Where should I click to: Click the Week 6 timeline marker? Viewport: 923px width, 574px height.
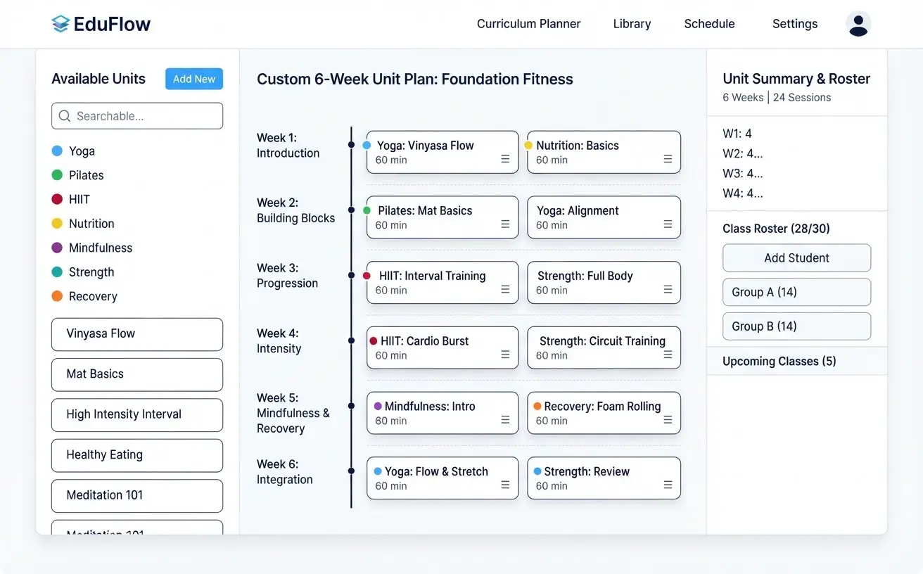click(351, 471)
